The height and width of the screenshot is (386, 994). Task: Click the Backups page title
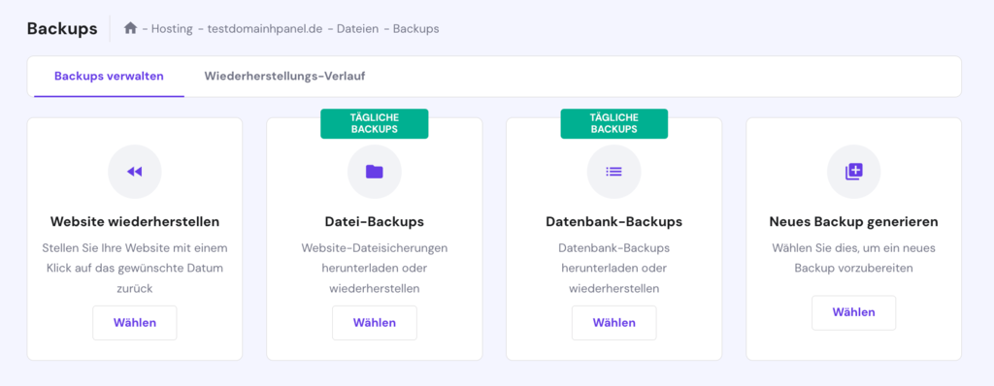pos(62,29)
